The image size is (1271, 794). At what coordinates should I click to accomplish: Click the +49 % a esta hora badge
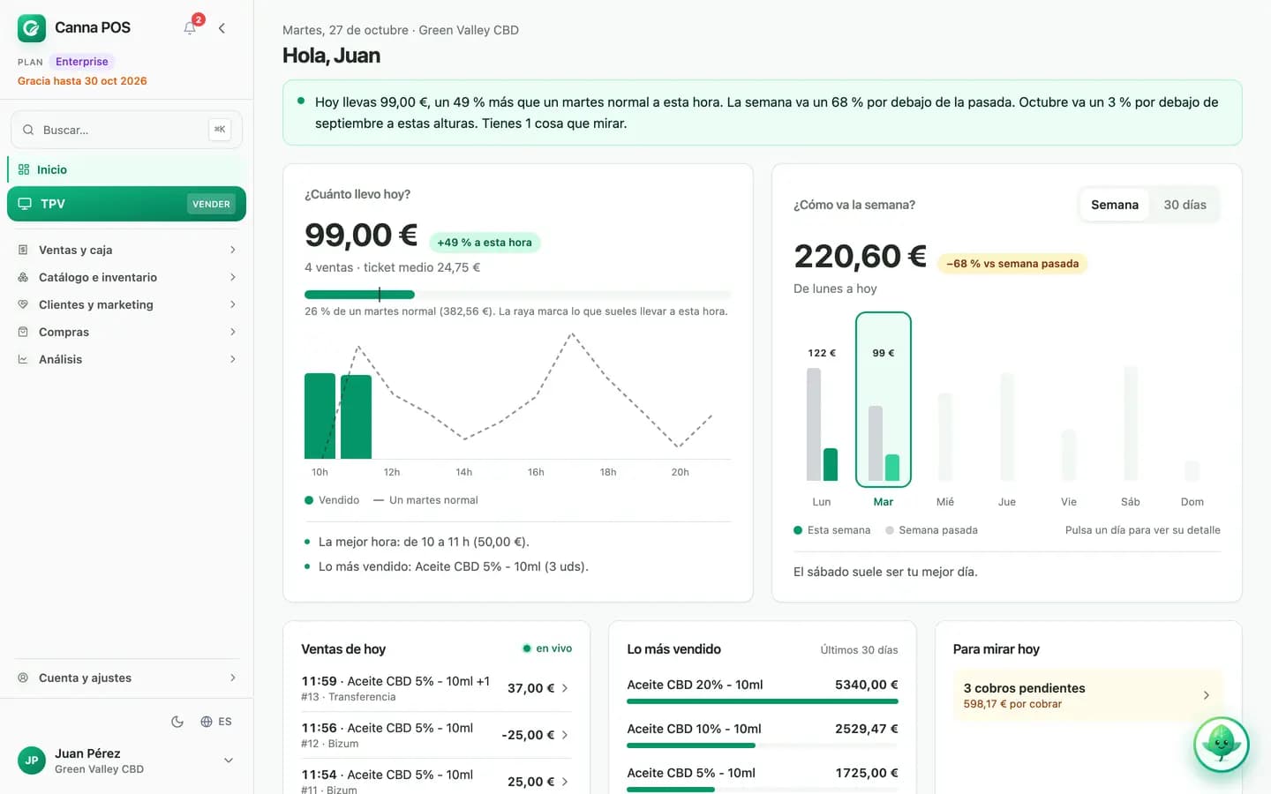[485, 243]
